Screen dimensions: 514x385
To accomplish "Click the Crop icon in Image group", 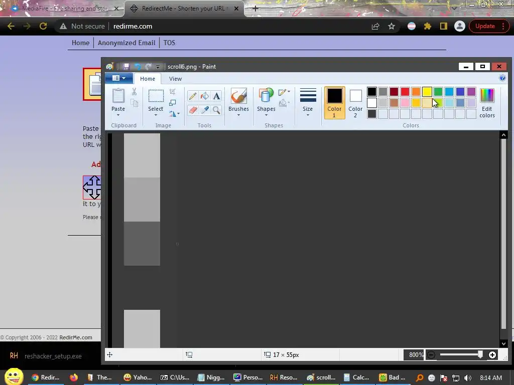I will [173, 92].
